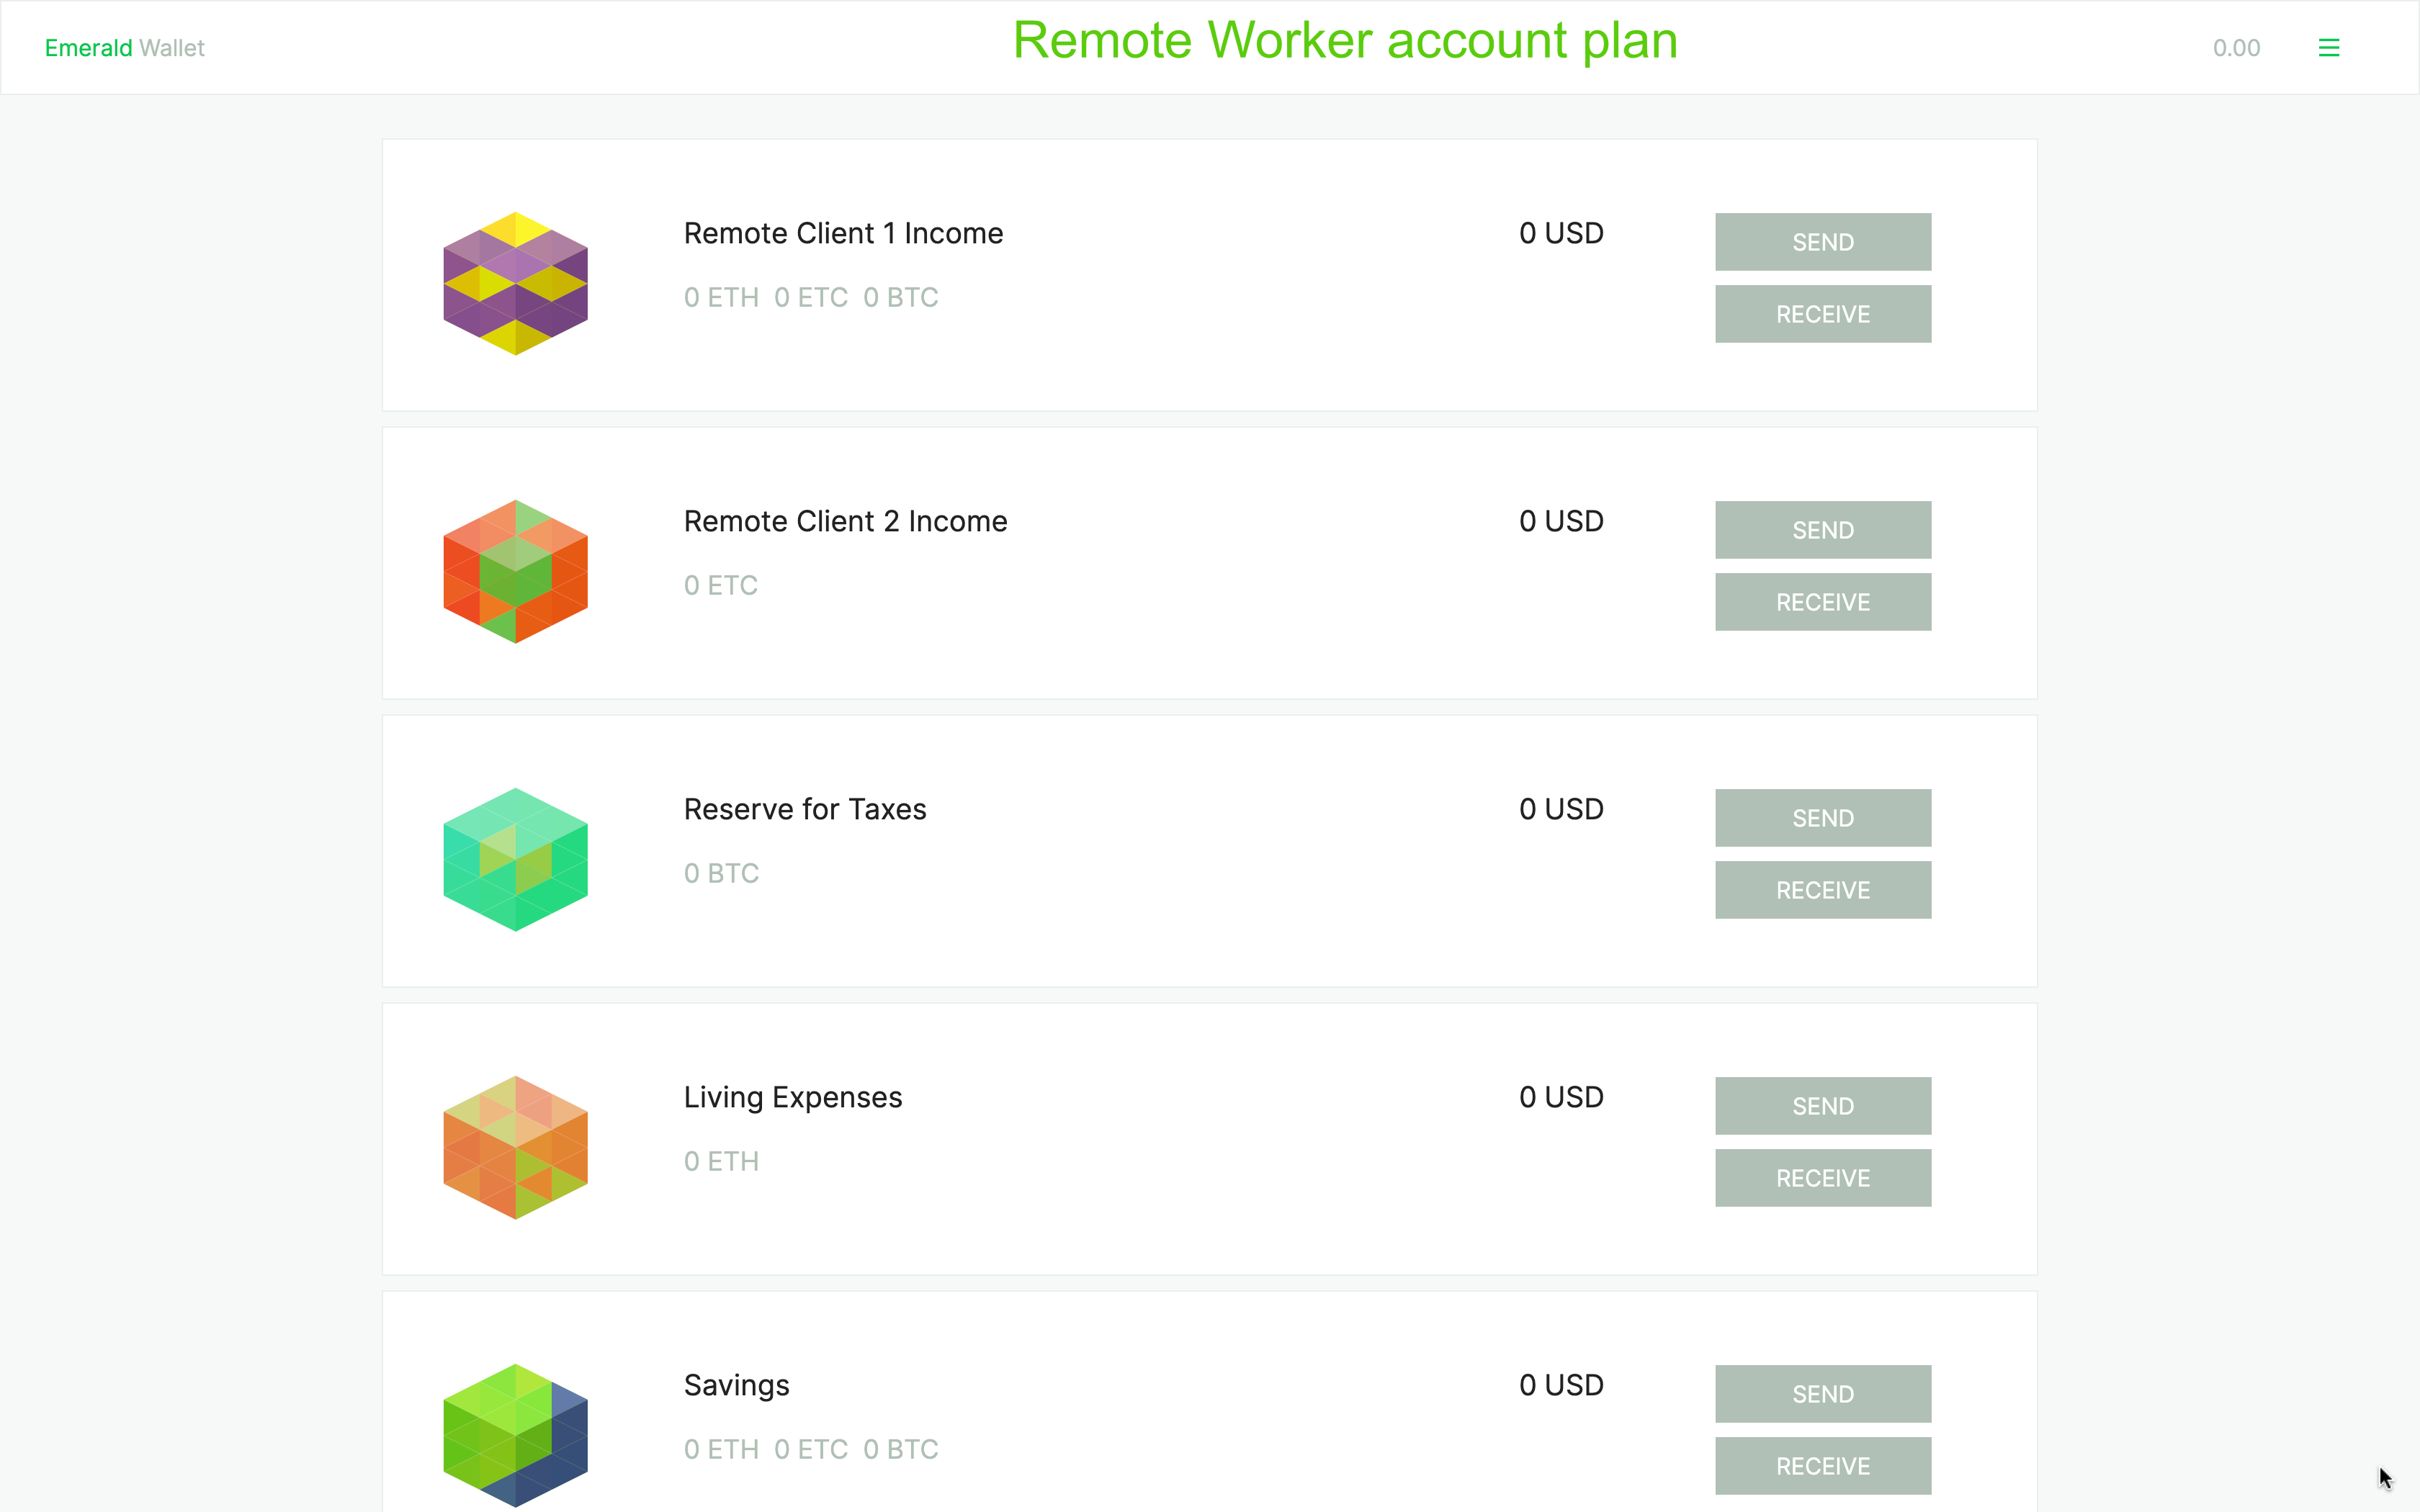Click SEND for Remote Client 1 Income
The height and width of the screenshot is (1512, 2420).
click(x=1822, y=242)
